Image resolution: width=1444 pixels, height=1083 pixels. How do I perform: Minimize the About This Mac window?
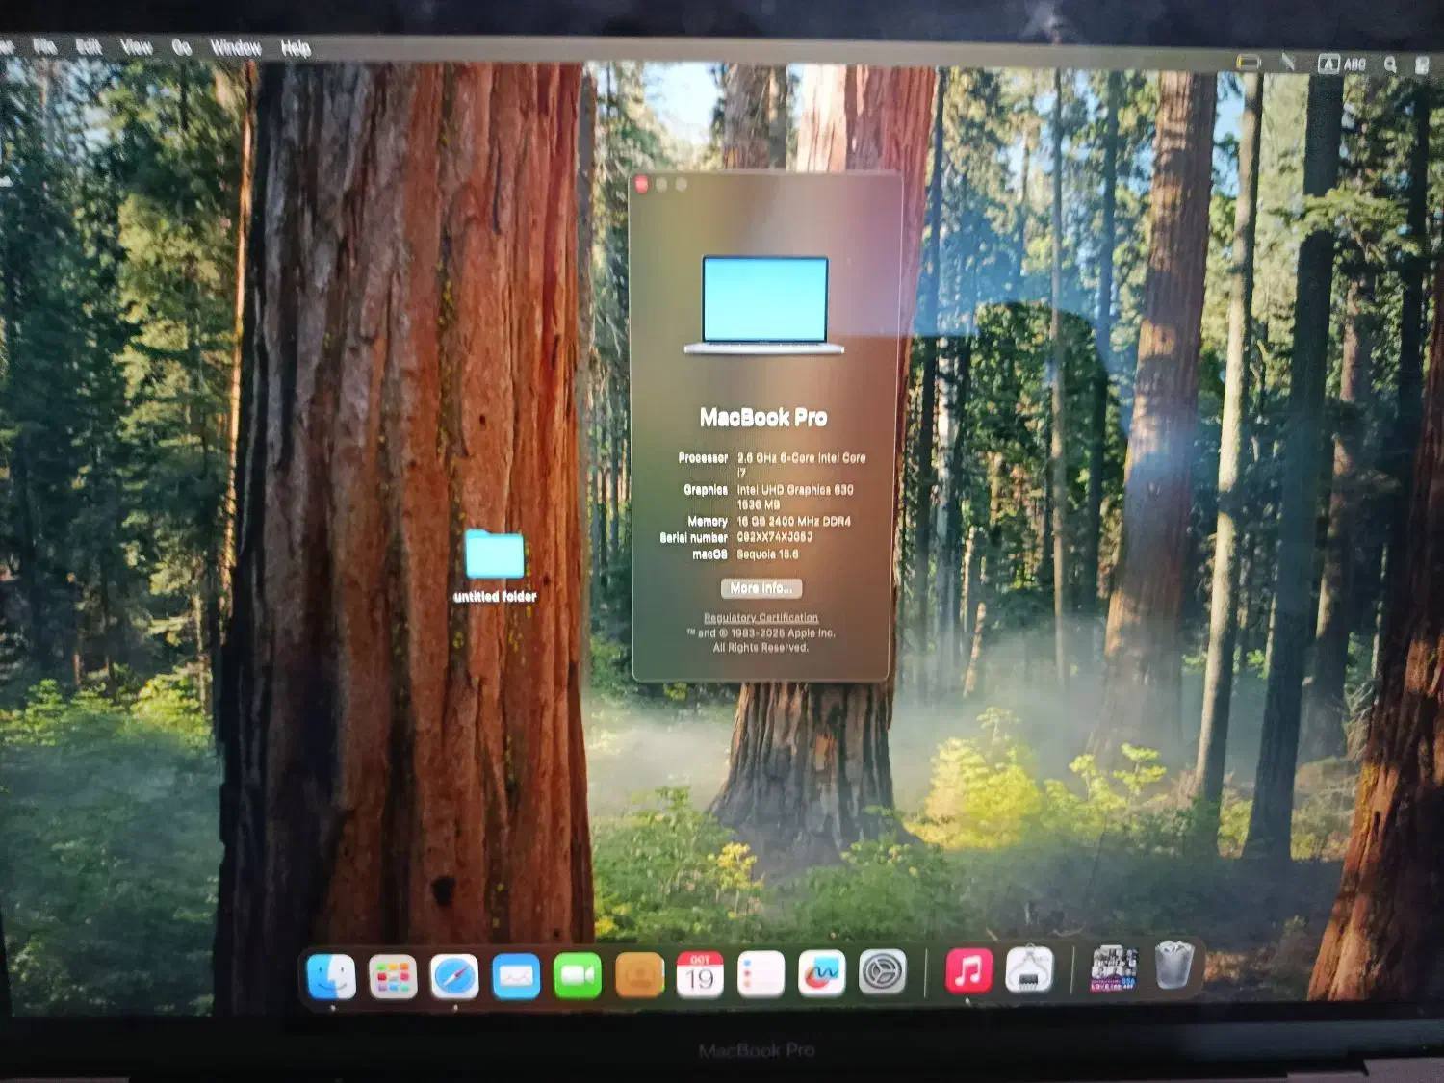coord(662,184)
